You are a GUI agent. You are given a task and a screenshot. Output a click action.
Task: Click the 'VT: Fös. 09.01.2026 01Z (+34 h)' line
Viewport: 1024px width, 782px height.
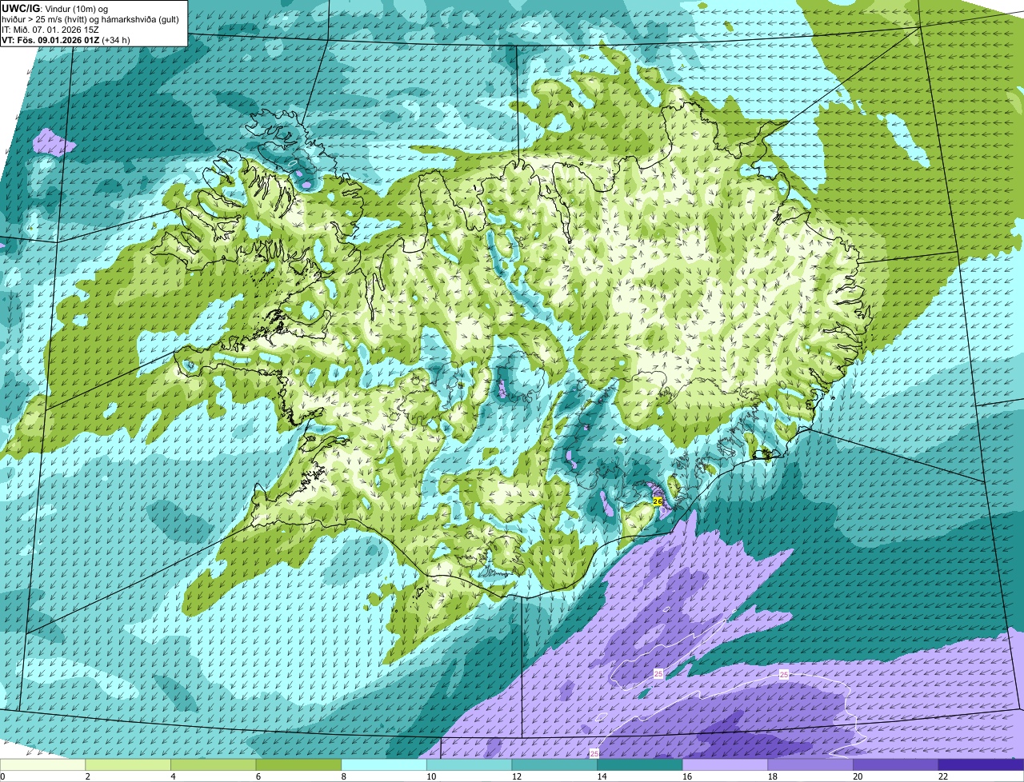click(66, 40)
